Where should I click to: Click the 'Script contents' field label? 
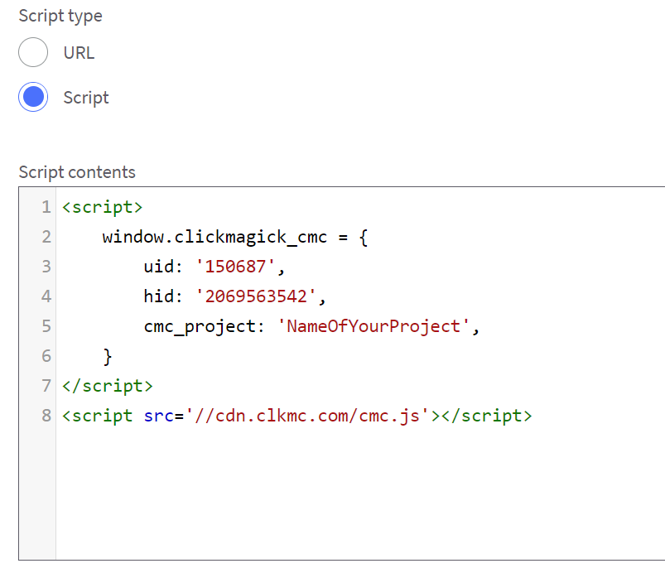point(77,172)
